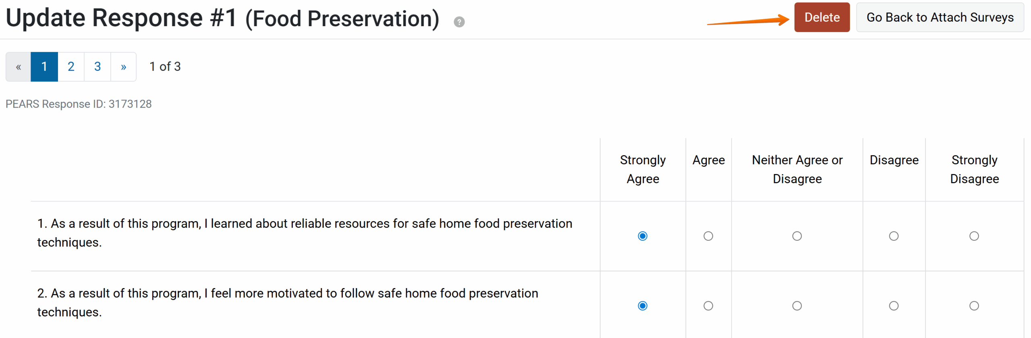Select Disagree for question 2

click(894, 306)
